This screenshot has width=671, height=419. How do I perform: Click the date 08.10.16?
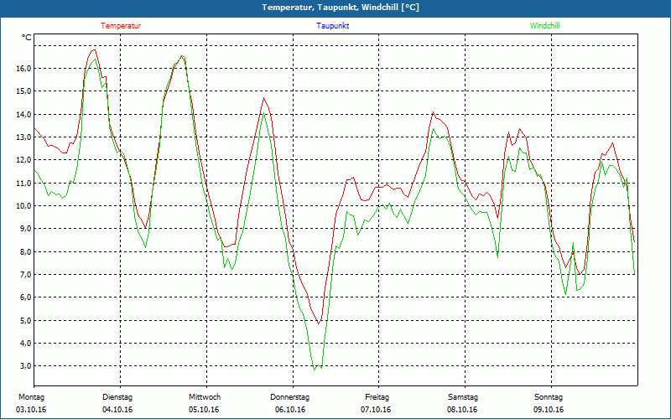(463, 410)
